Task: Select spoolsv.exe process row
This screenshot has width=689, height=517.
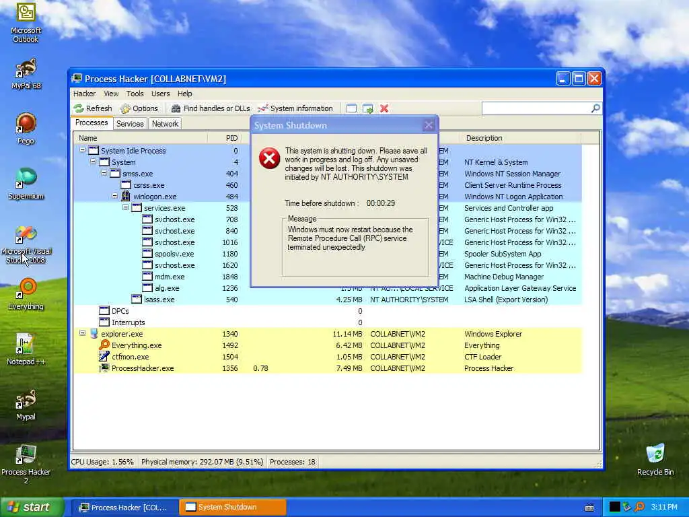Action: click(328, 254)
